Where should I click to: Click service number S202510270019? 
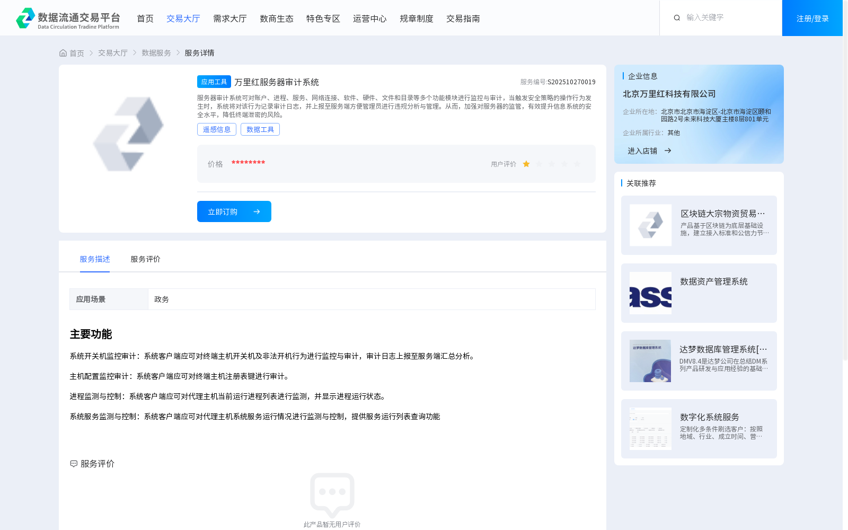571,82
